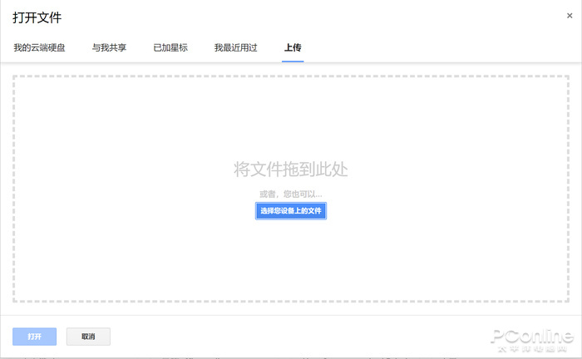Select the 已加星标 tab
The width and height of the screenshot is (582, 359).
click(170, 47)
